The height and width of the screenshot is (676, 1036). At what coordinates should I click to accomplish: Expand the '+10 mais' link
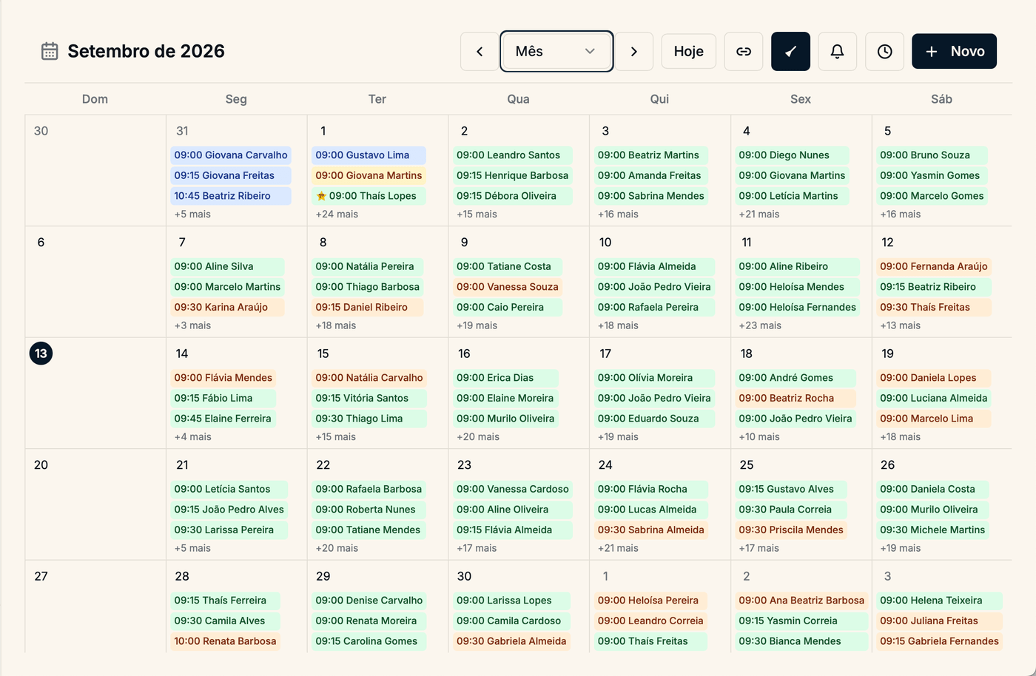(x=759, y=437)
